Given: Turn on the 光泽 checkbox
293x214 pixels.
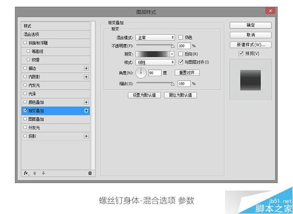Looking at the screenshot, I should (x=25, y=94).
